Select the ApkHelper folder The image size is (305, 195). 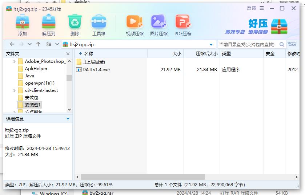point(33,69)
